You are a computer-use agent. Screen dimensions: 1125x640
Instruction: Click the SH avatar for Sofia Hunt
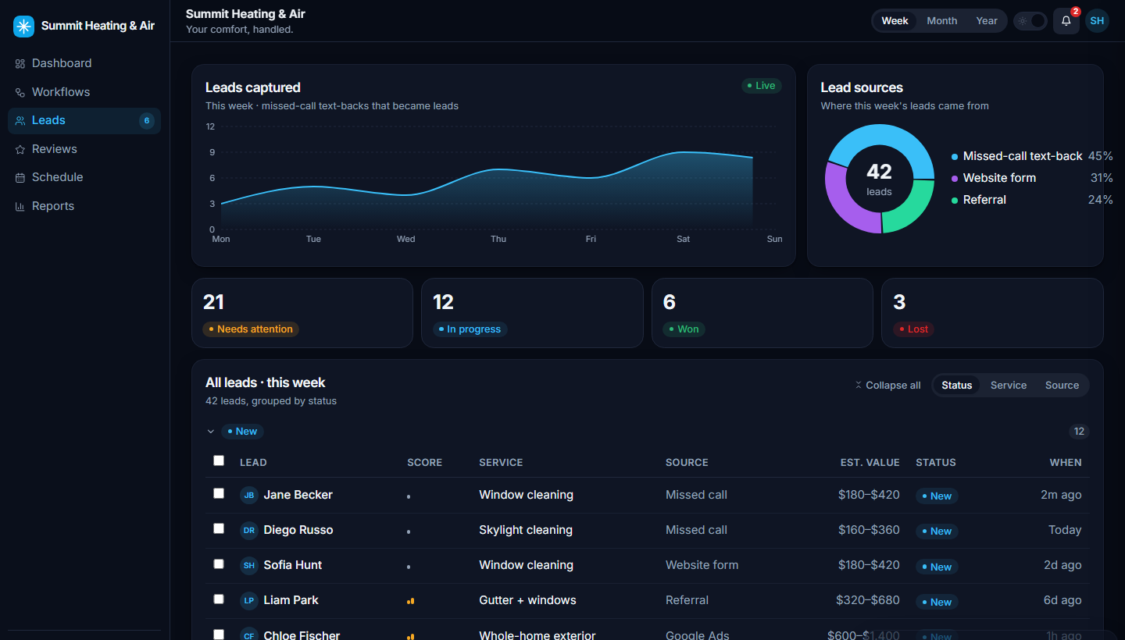249,565
